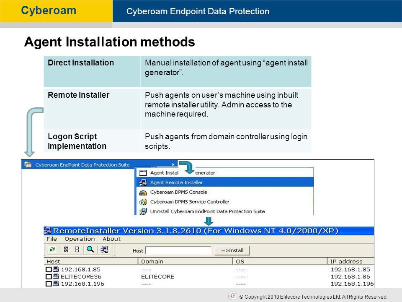The image size is (402, 302).
Task: Click the magnifying glass Search toolbar icon
Action: pyautogui.click(x=90, y=249)
